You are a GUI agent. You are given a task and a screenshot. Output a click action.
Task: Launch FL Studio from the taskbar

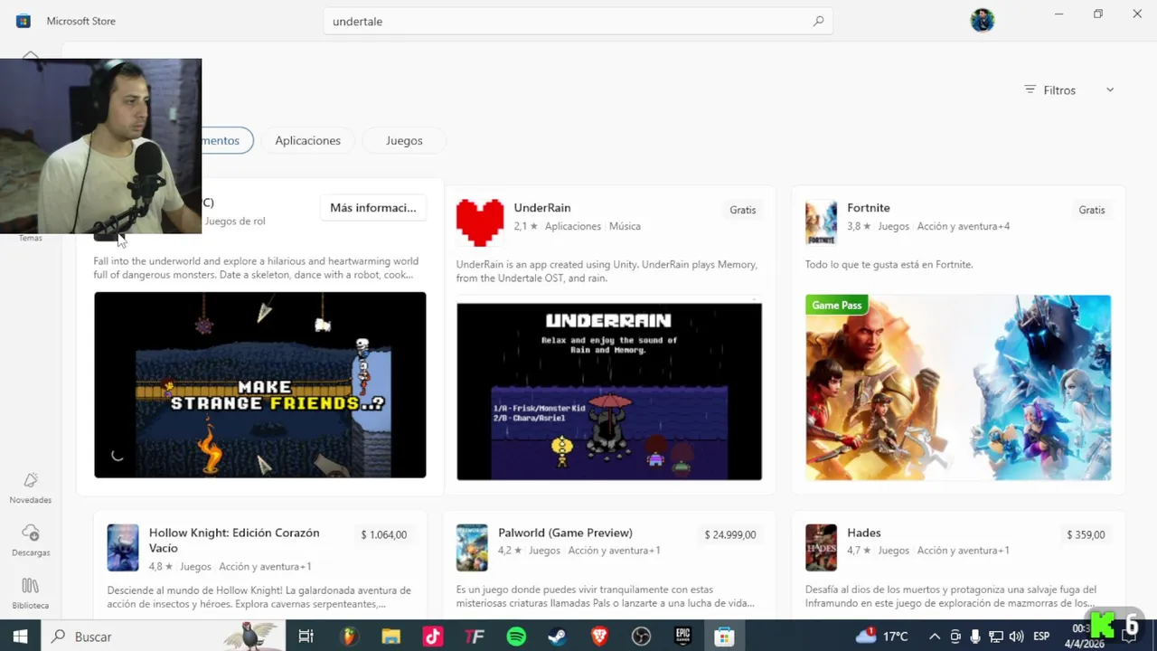(x=349, y=637)
